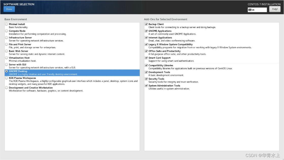Click the selected GNOME Desktop radio button

tap(7, 71)
